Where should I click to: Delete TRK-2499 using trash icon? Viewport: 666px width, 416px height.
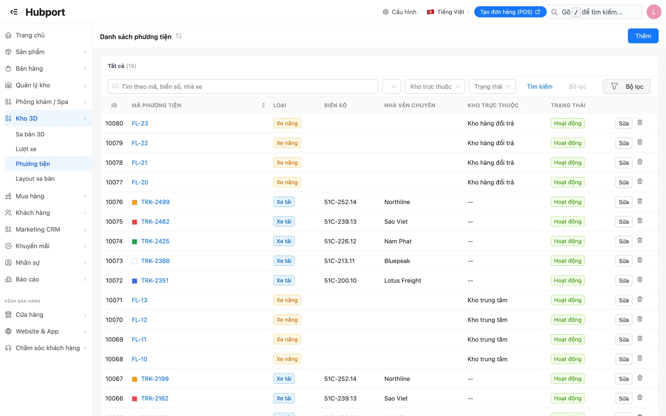640,201
